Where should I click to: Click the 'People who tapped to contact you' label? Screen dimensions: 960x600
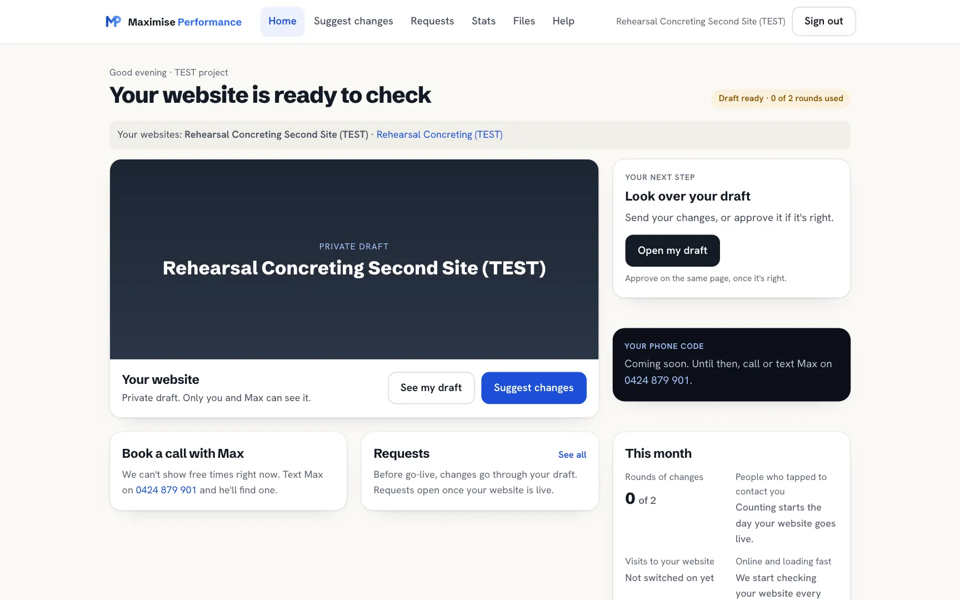pyautogui.click(x=781, y=484)
